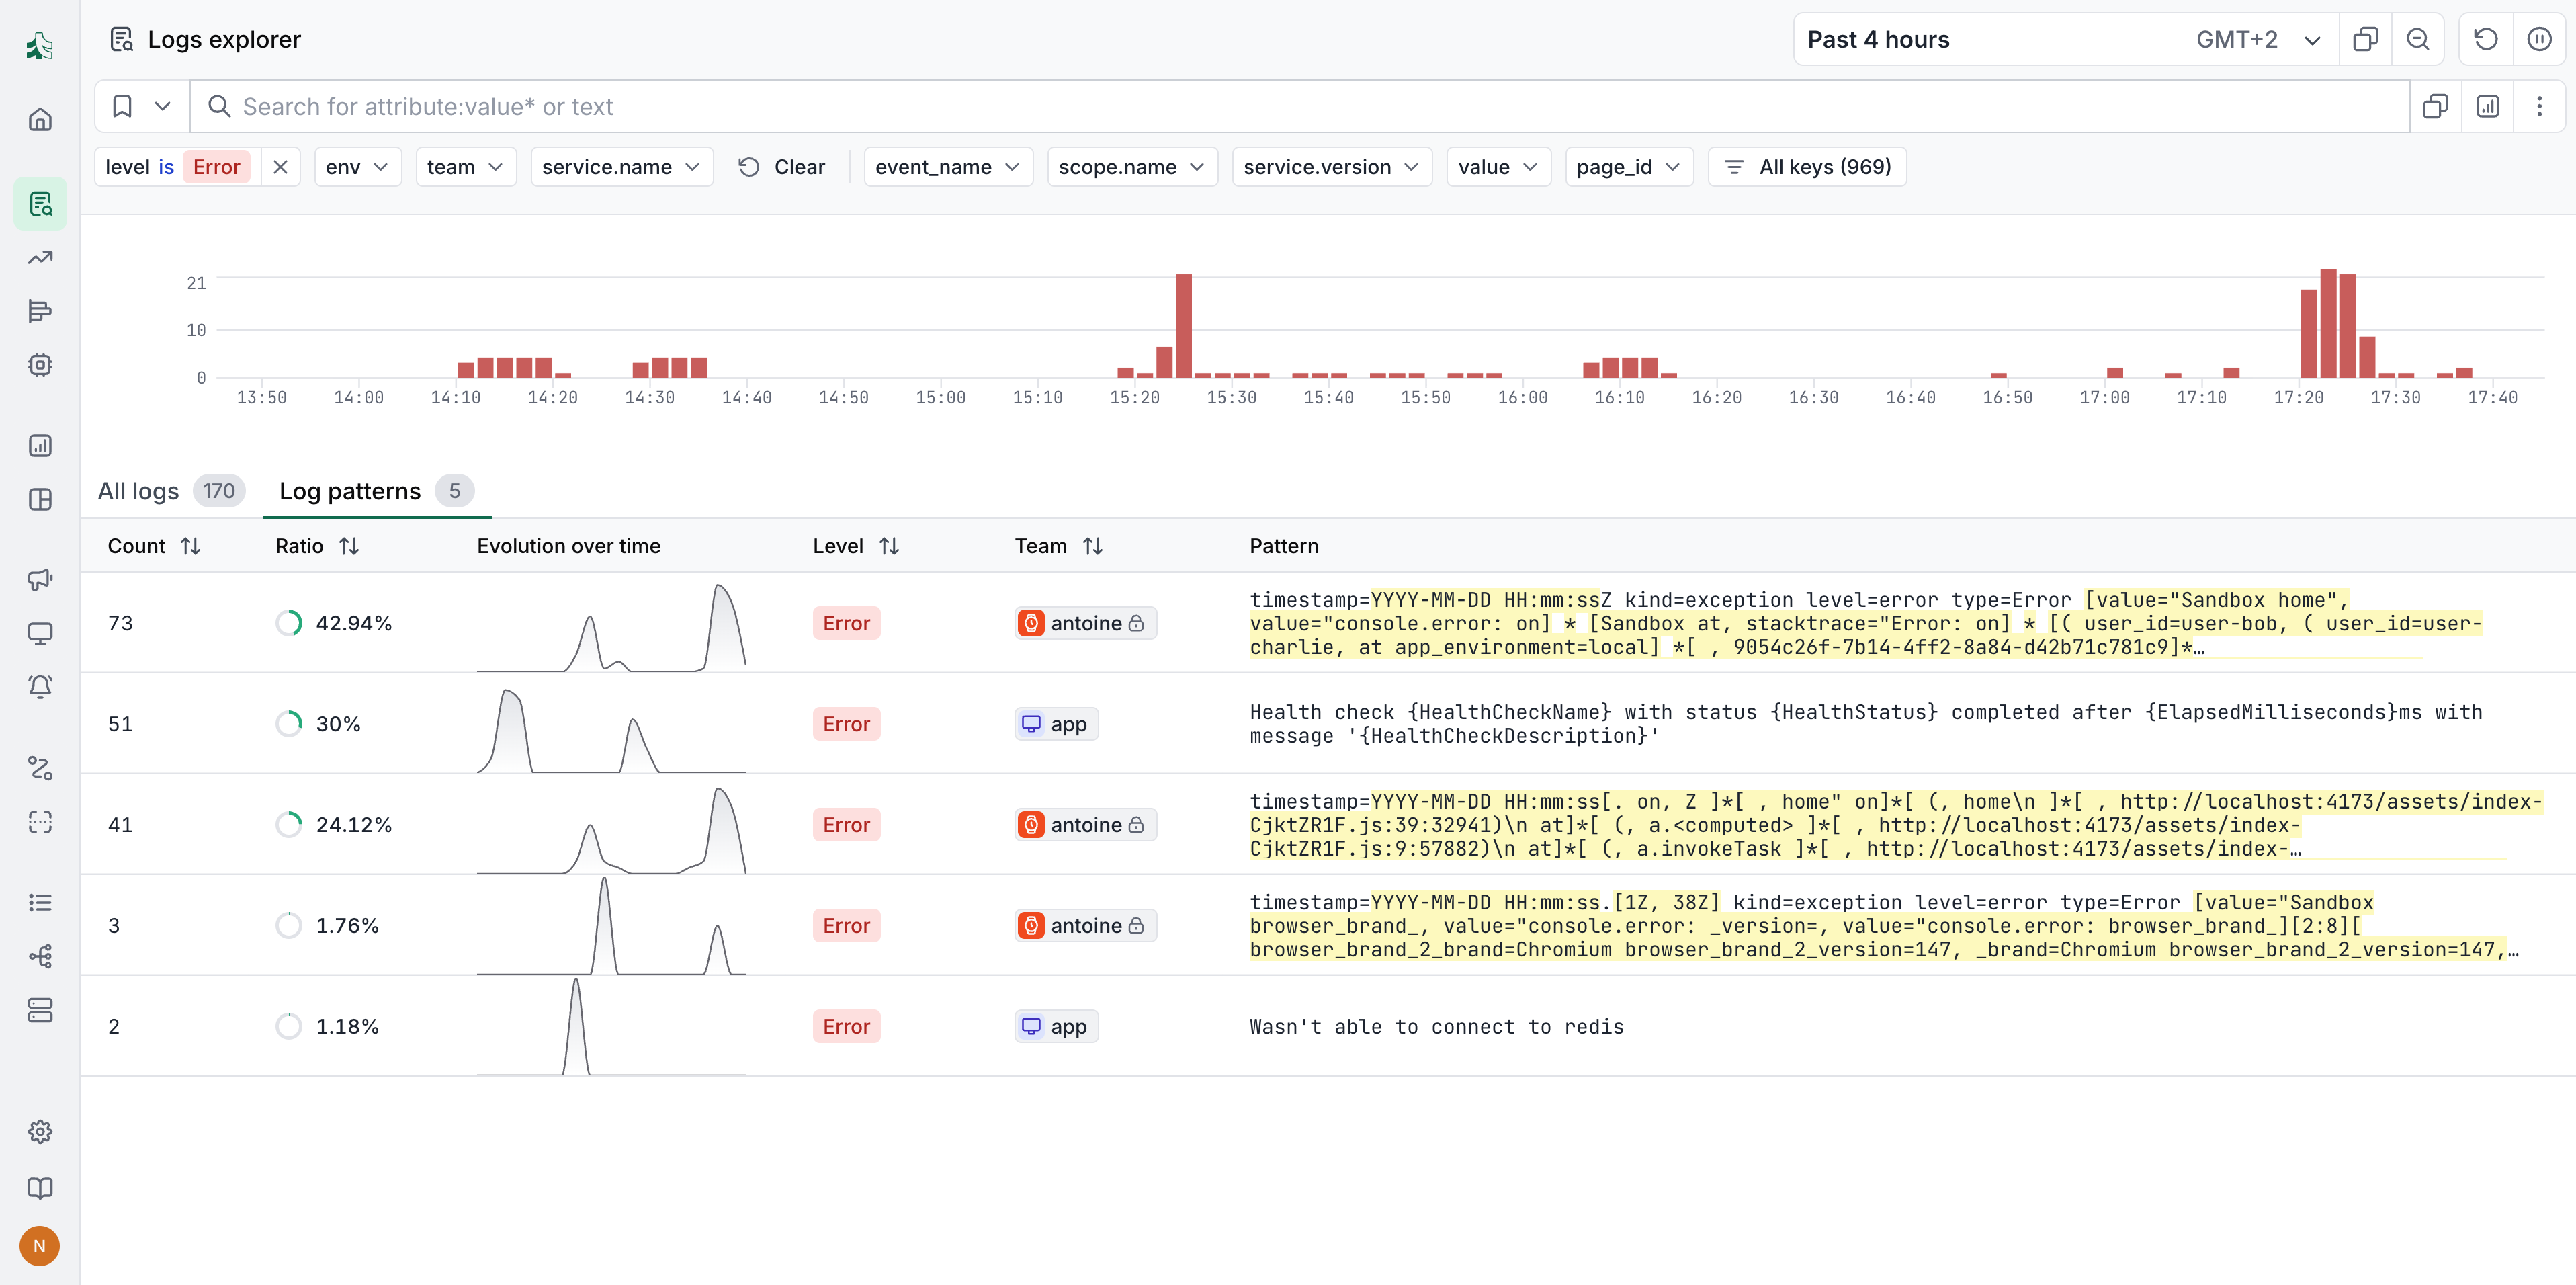Click the search attribute input field
The height and width of the screenshot is (1285, 2576).
(1300, 106)
